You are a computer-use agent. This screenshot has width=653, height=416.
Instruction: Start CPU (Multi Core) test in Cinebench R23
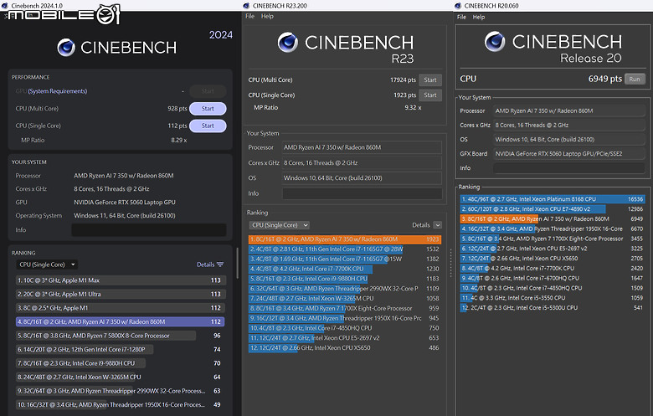coord(430,80)
